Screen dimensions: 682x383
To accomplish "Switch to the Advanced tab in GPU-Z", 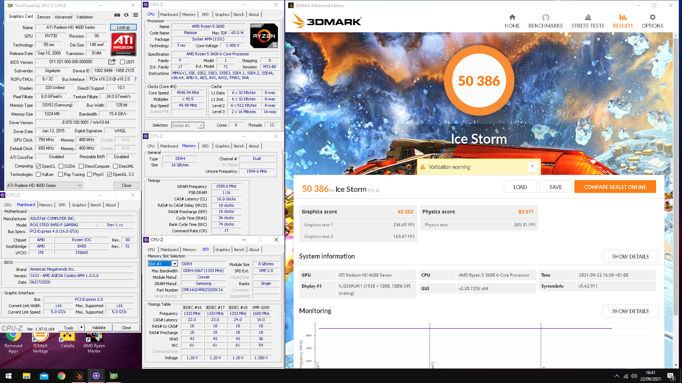I will (x=63, y=17).
